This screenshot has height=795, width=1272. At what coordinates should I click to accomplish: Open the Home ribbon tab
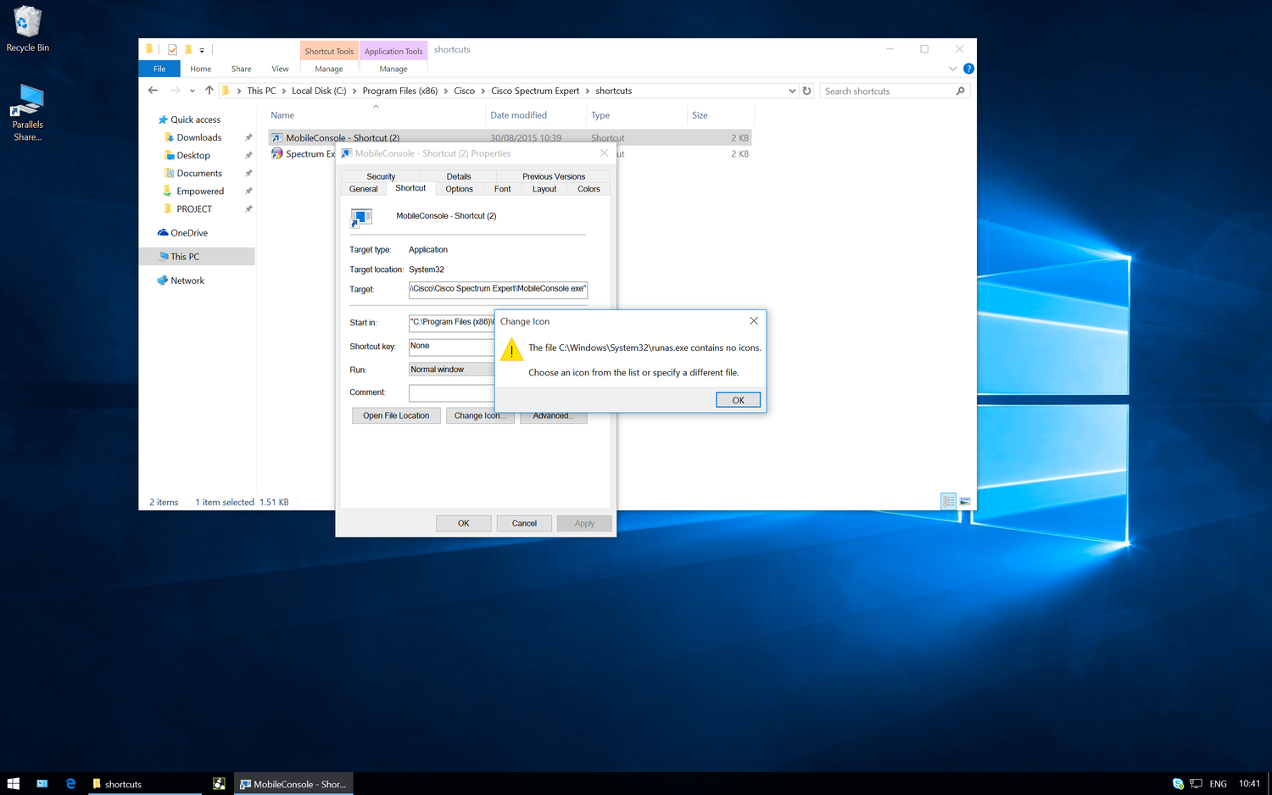point(201,69)
